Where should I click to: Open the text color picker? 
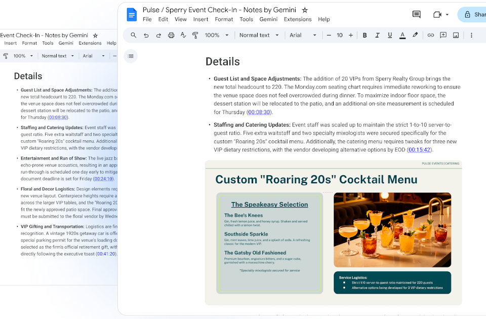402,35
